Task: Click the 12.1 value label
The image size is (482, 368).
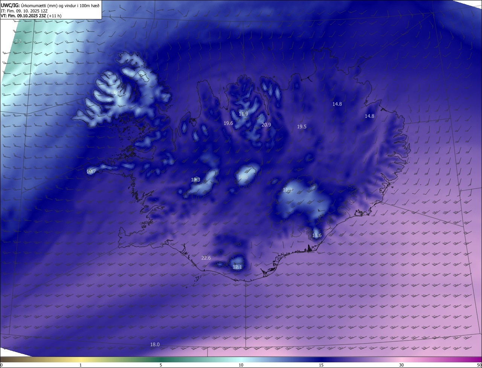Action: click(x=237, y=267)
